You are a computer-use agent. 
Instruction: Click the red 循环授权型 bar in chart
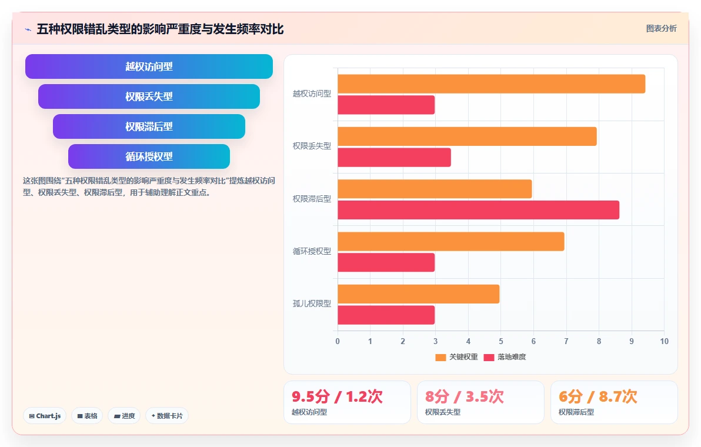[386, 262]
